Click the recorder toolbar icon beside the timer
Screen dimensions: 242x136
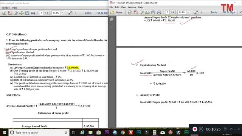(x=225, y=129)
